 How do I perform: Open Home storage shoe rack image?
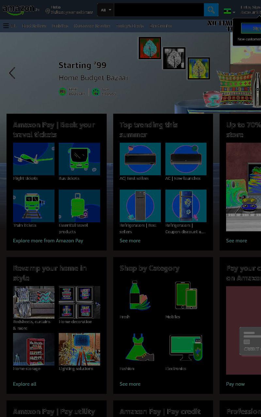tap(34, 349)
